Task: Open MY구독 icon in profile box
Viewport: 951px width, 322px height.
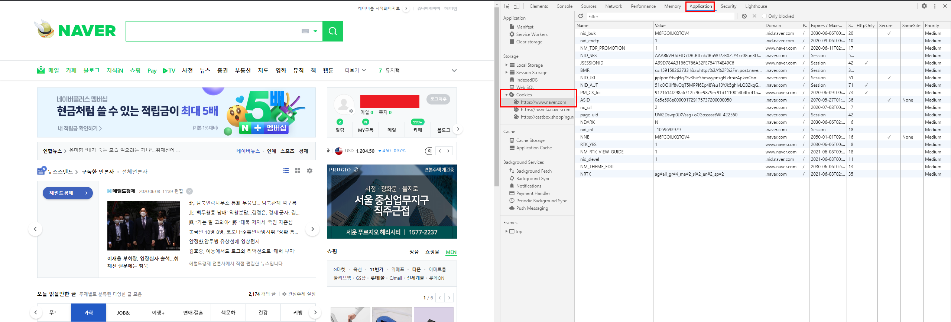Action: click(366, 126)
